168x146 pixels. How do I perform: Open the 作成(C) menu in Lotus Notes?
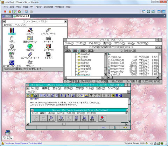click(68, 88)
